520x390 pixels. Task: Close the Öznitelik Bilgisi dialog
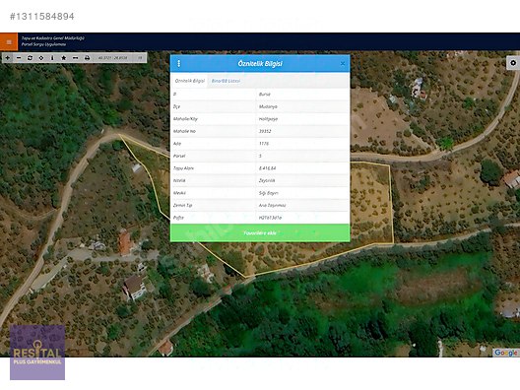pyautogui.click(x=343, y=63)
